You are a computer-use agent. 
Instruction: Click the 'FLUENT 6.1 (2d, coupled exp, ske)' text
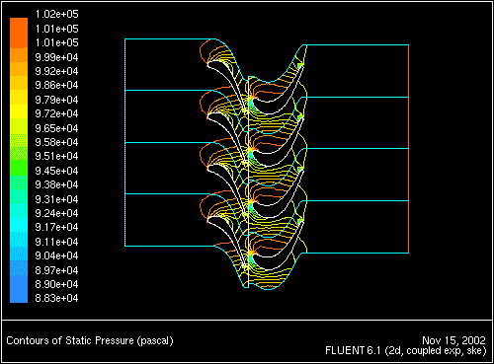click(406, 351)
